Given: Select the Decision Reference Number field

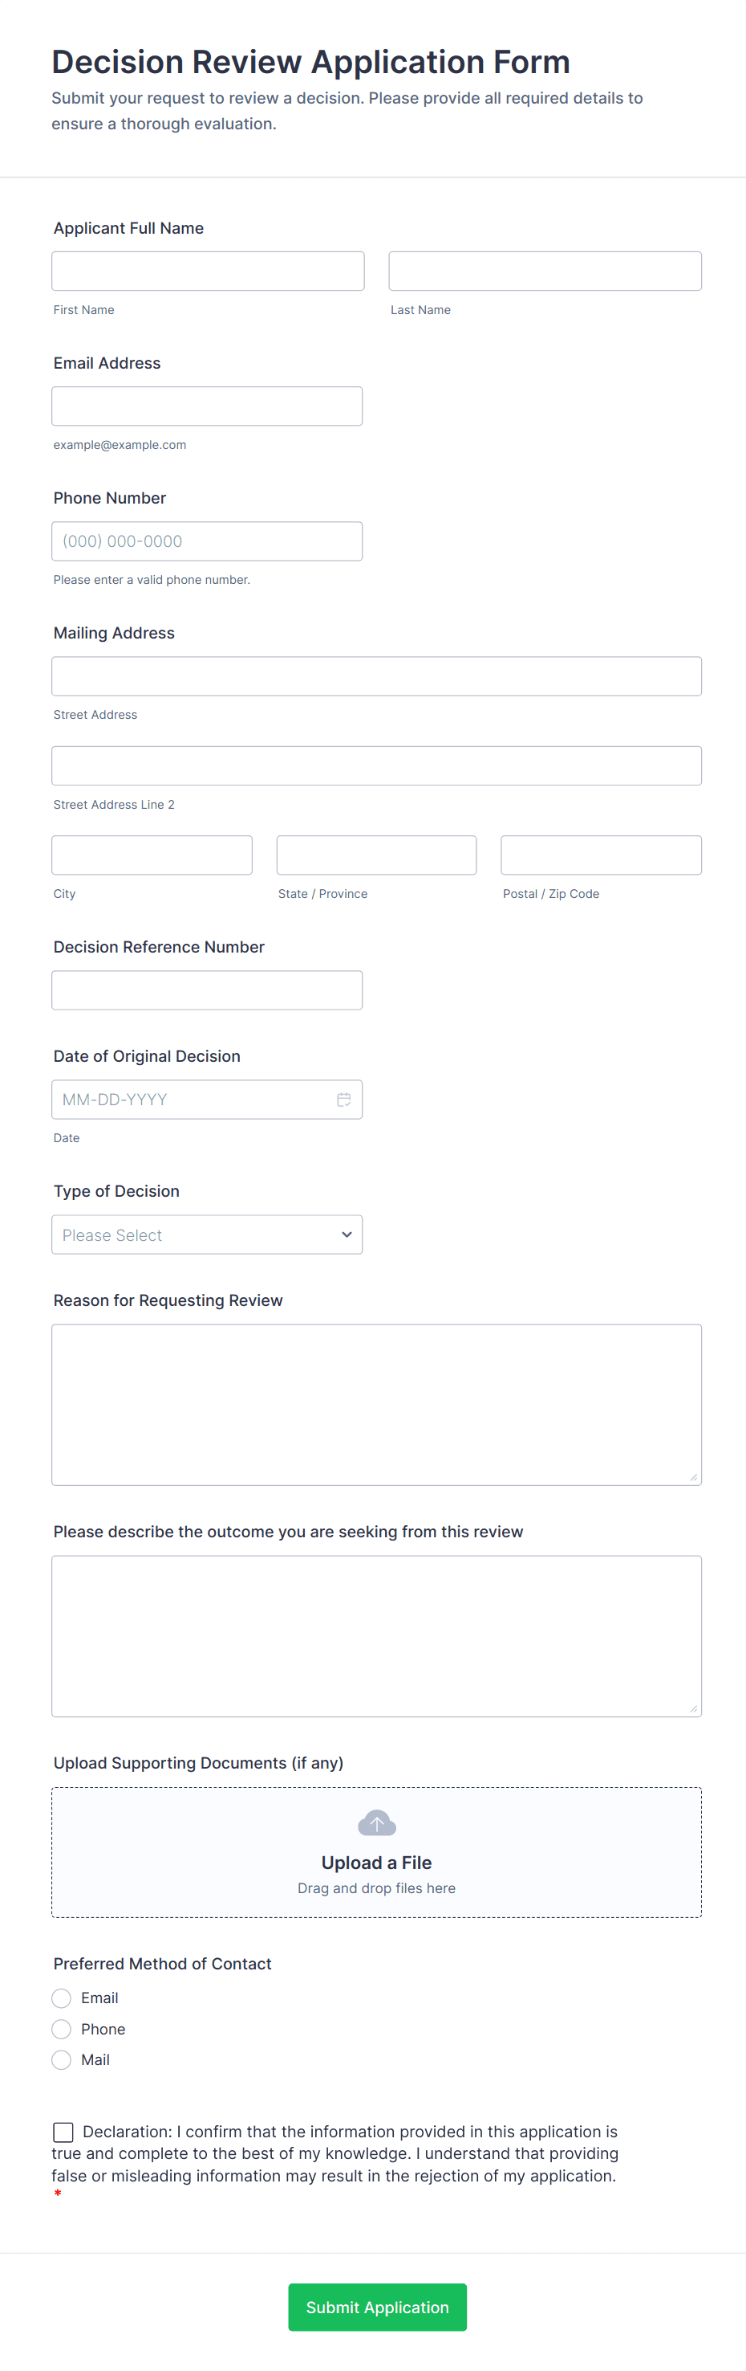Looking at the screenshot, I should tap(207, 990).
